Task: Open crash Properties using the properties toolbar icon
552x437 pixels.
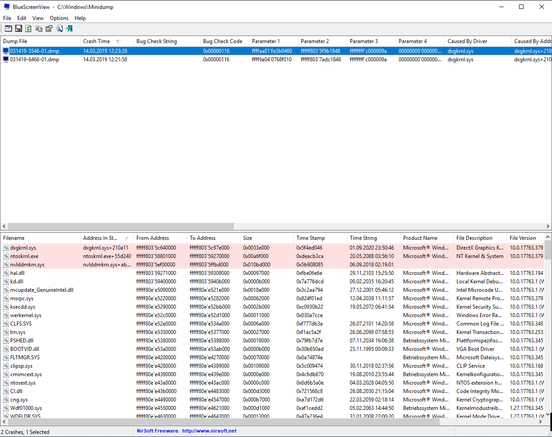Action: 49,28
